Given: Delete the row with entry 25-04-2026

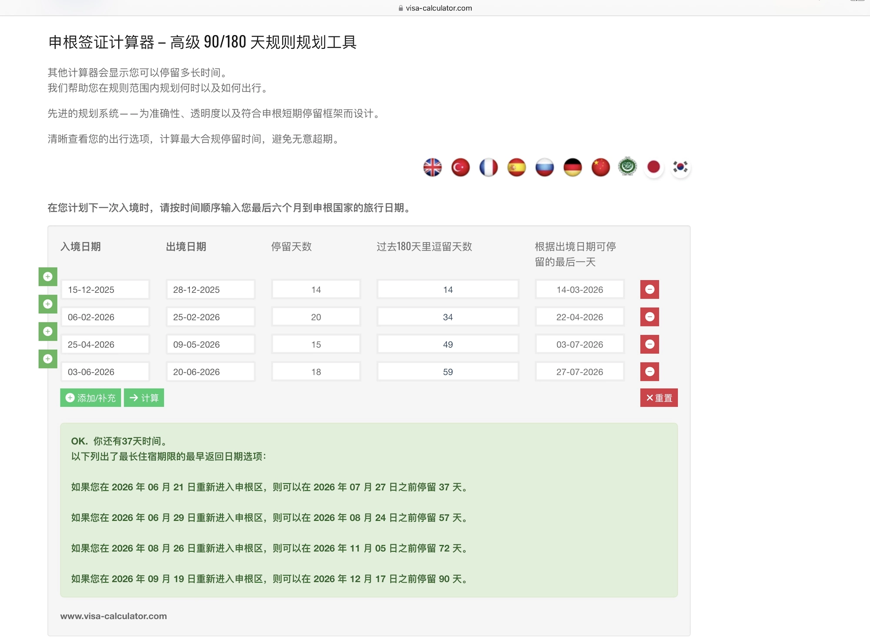Looking at the screenshot, I should click(x=649, y=345).
